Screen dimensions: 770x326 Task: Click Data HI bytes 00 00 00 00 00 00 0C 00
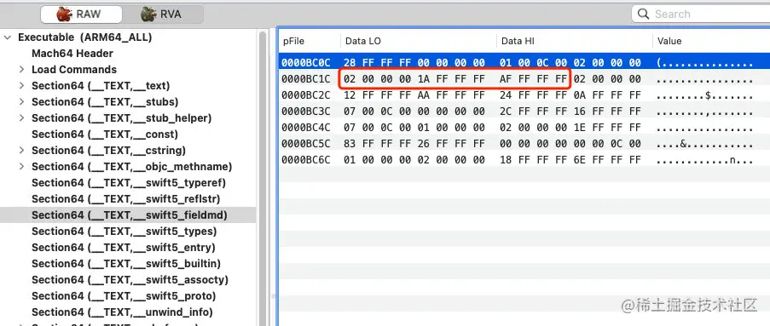(570, 144)
